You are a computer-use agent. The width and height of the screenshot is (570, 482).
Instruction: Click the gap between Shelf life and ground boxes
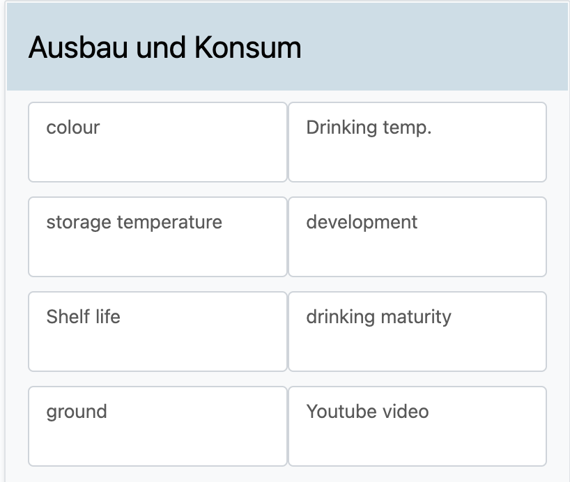click(x=157, y=379)
